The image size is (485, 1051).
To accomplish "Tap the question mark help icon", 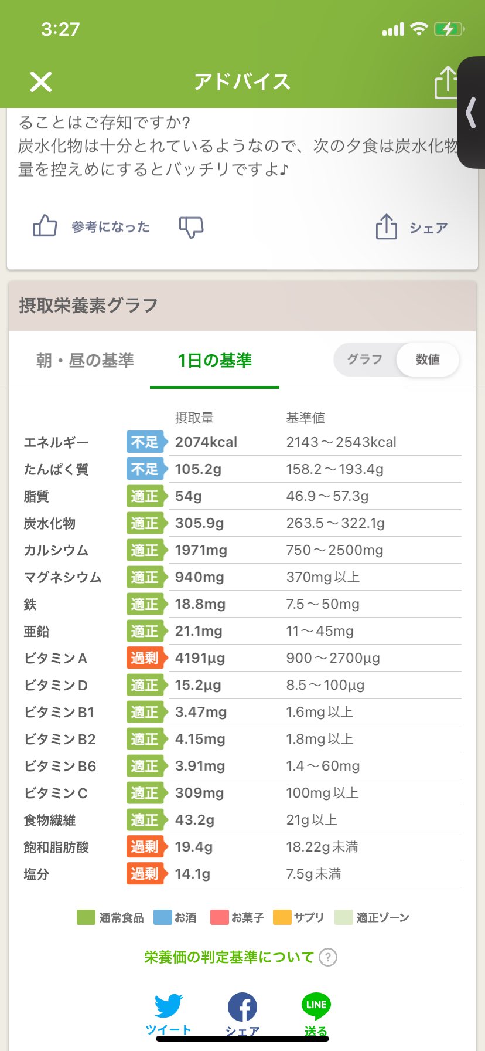I will 328,958.
